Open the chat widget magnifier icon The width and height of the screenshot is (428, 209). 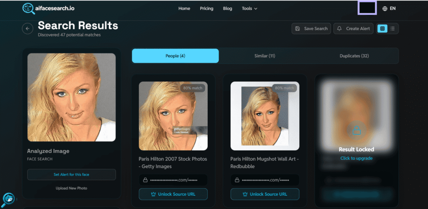click(x=8, y=200)
